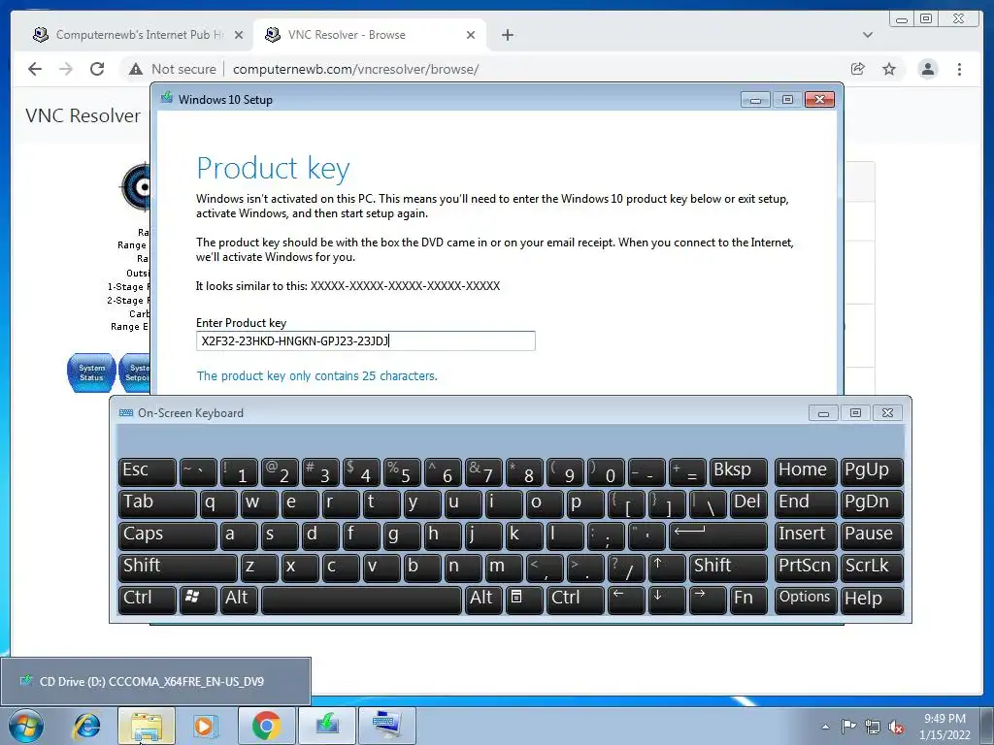The height and width of the screenshot is (745, 994).
Task: Click Chrome's back navigation arrow
Action: (35, 69)
